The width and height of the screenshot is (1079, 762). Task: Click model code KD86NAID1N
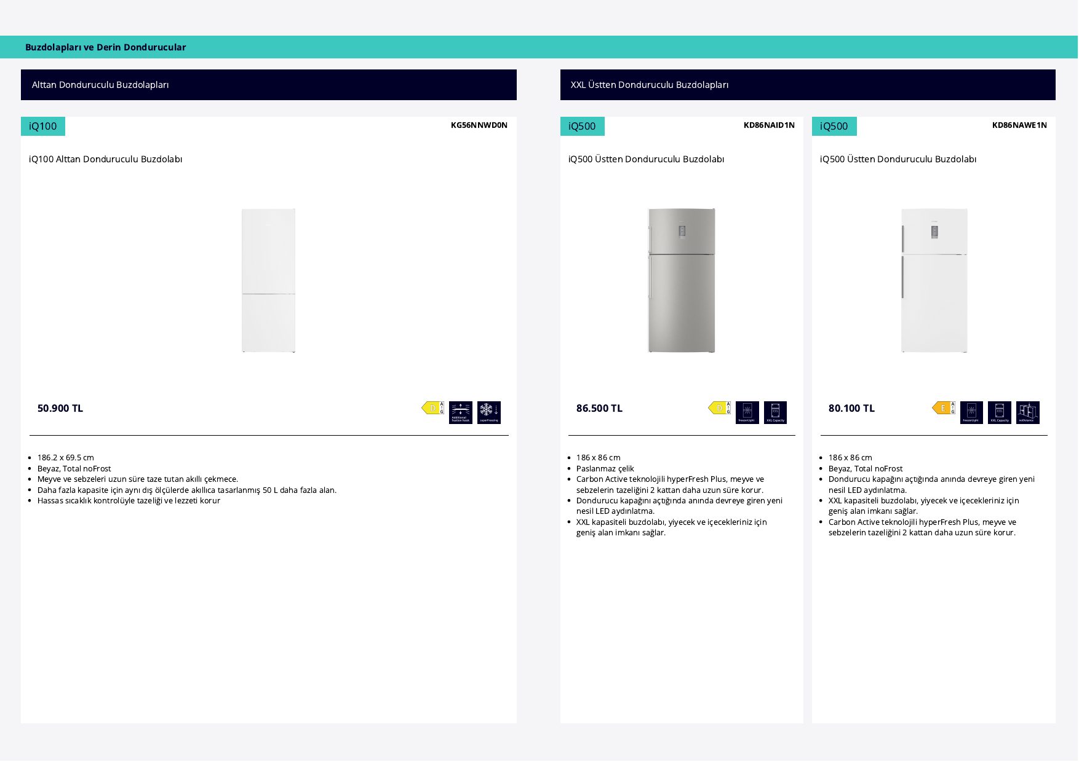pyautogui.click(x=769, y=125)
